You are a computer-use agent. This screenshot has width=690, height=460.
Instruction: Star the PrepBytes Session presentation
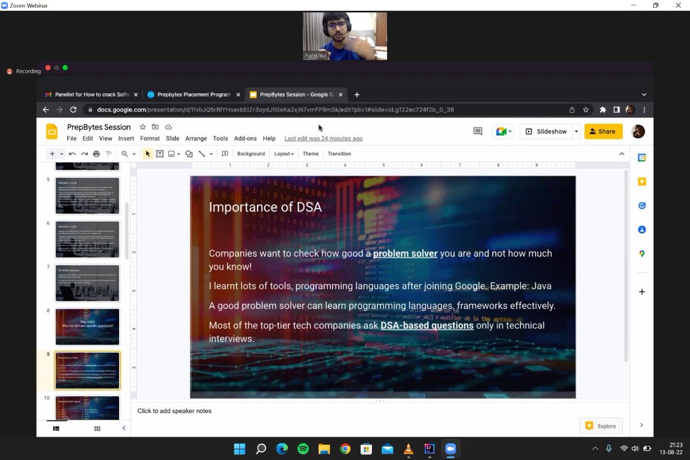143,127
